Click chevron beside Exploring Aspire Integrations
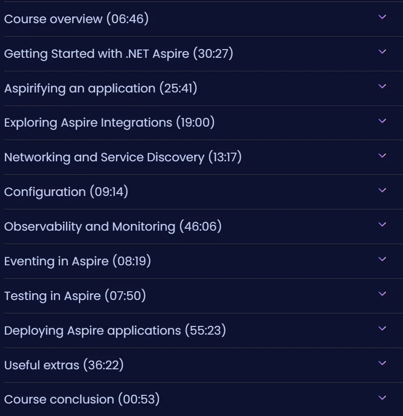Screen dimensions: 403x416 [382, 121]
